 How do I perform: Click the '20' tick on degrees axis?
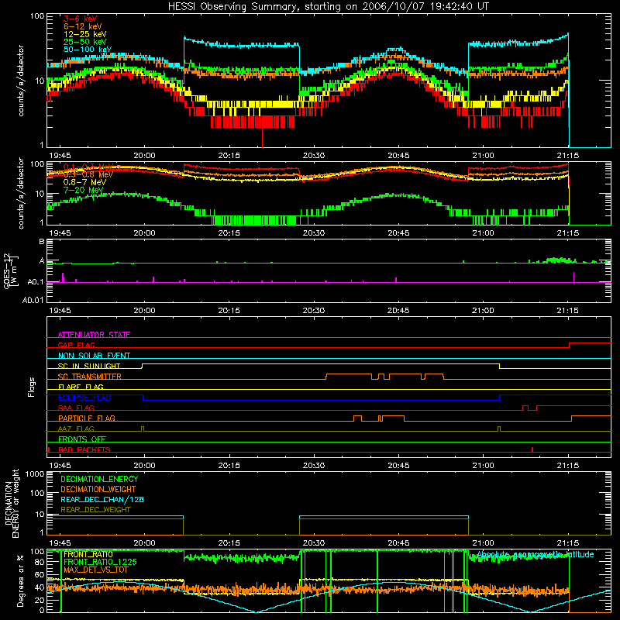[x=40, y=600]
